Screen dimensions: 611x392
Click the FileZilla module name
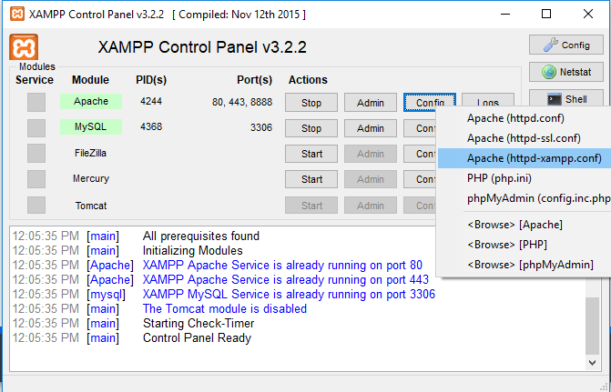[90, 153]
